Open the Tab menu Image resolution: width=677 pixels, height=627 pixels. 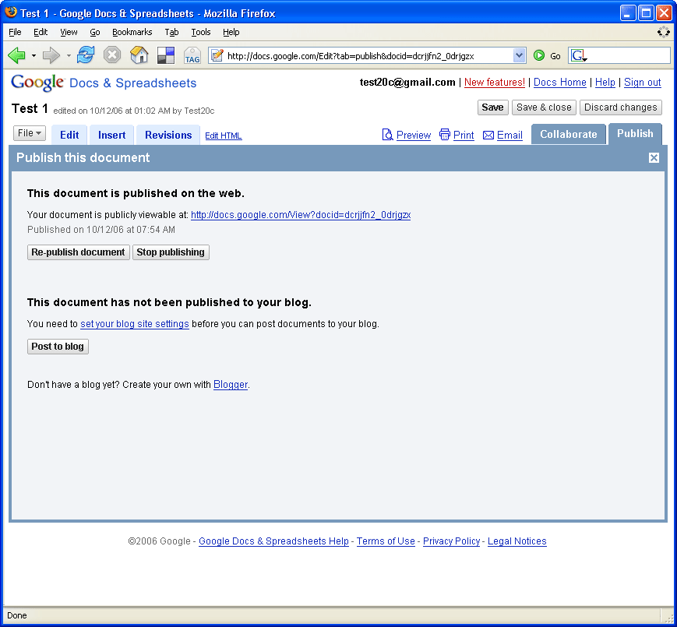point(171,33)
